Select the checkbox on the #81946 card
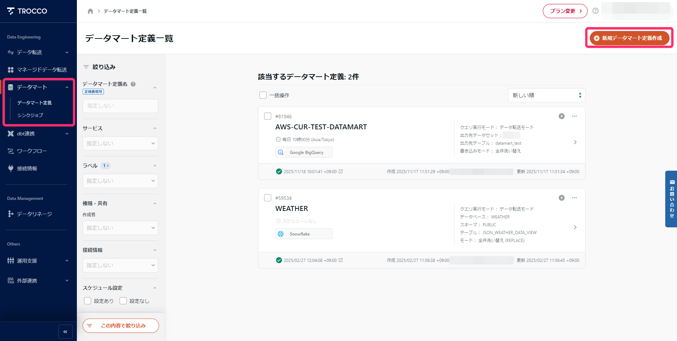The height and width of the screenshot is (341, 677). coord(268,116)
